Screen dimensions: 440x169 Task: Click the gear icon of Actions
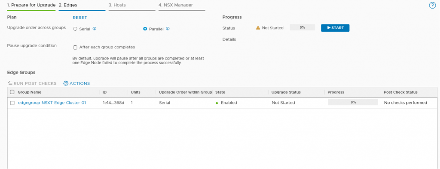66,83
